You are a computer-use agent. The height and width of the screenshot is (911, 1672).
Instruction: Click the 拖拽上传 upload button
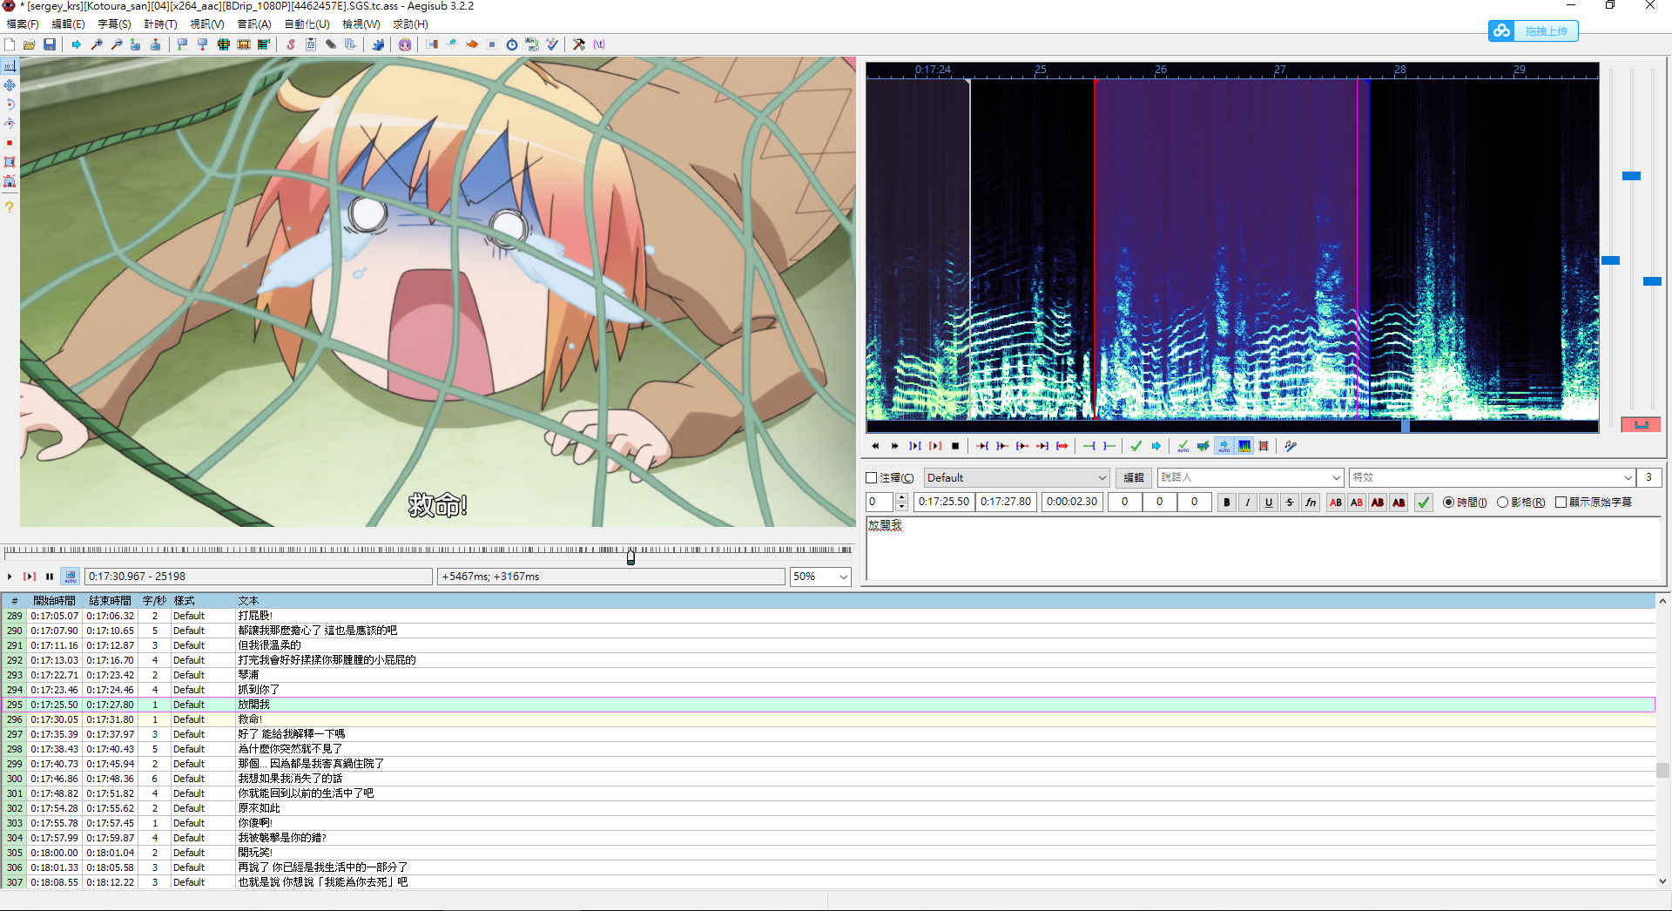click(x=1534, y=31)
